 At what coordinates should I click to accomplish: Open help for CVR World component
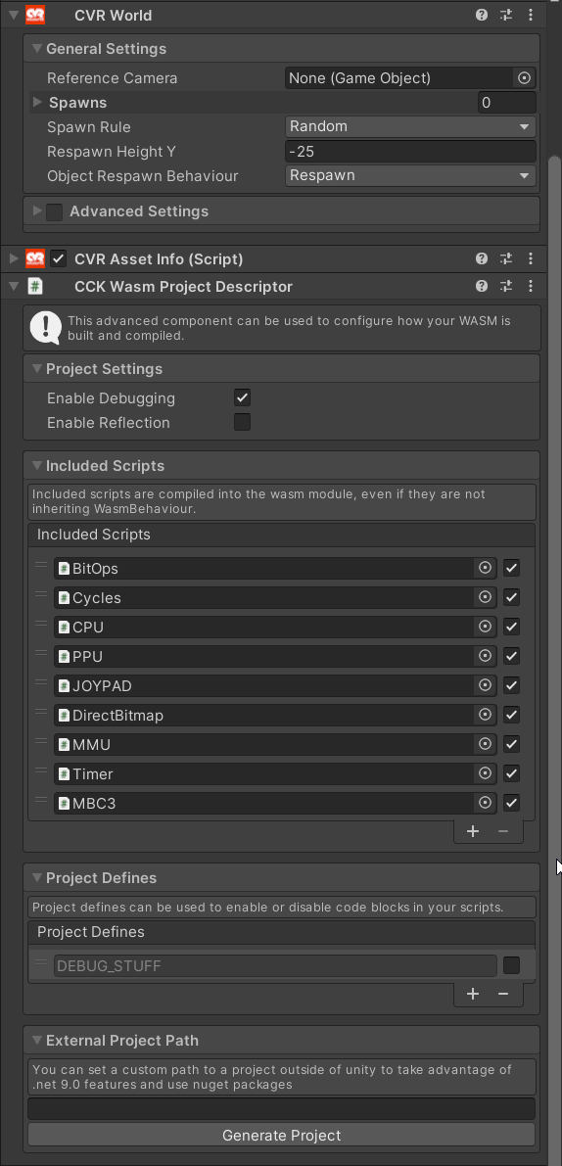(482, 15)
